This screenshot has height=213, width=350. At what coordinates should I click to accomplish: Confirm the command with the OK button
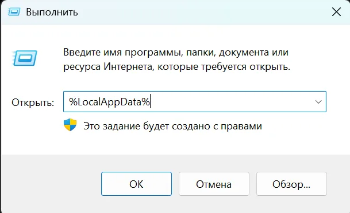[x=136, y=184]
